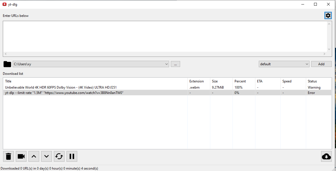The height and width of the screenshot is (171, 336).
Task: Click the 0% percent cell
Action: pyautogui.click(x=244, y=93)
